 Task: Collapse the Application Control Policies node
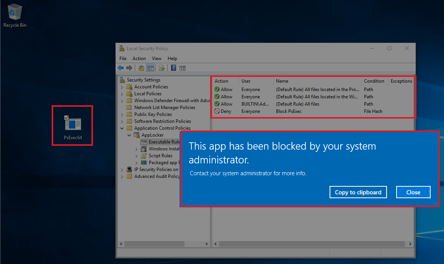click(x=122, y=128)
